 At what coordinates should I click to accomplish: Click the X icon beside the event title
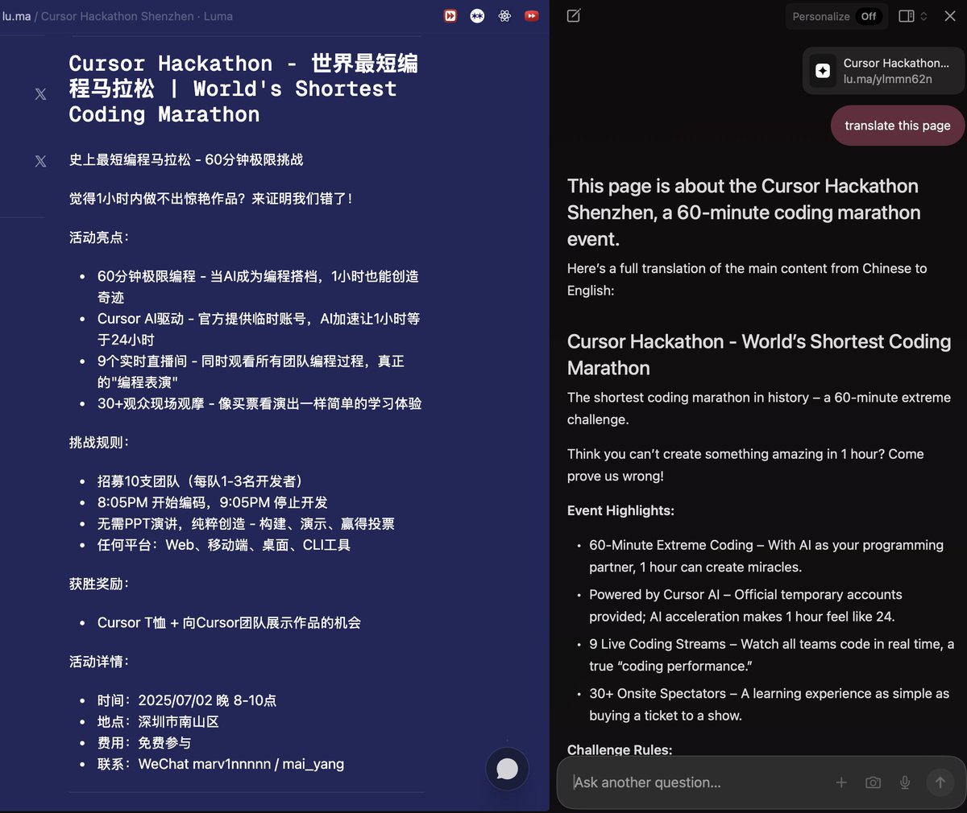click(40, 94)
